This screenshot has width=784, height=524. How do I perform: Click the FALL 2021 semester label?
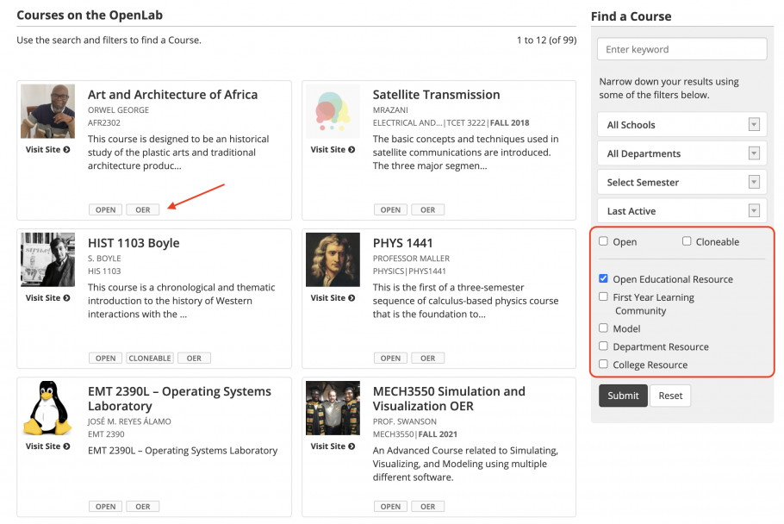438,434
